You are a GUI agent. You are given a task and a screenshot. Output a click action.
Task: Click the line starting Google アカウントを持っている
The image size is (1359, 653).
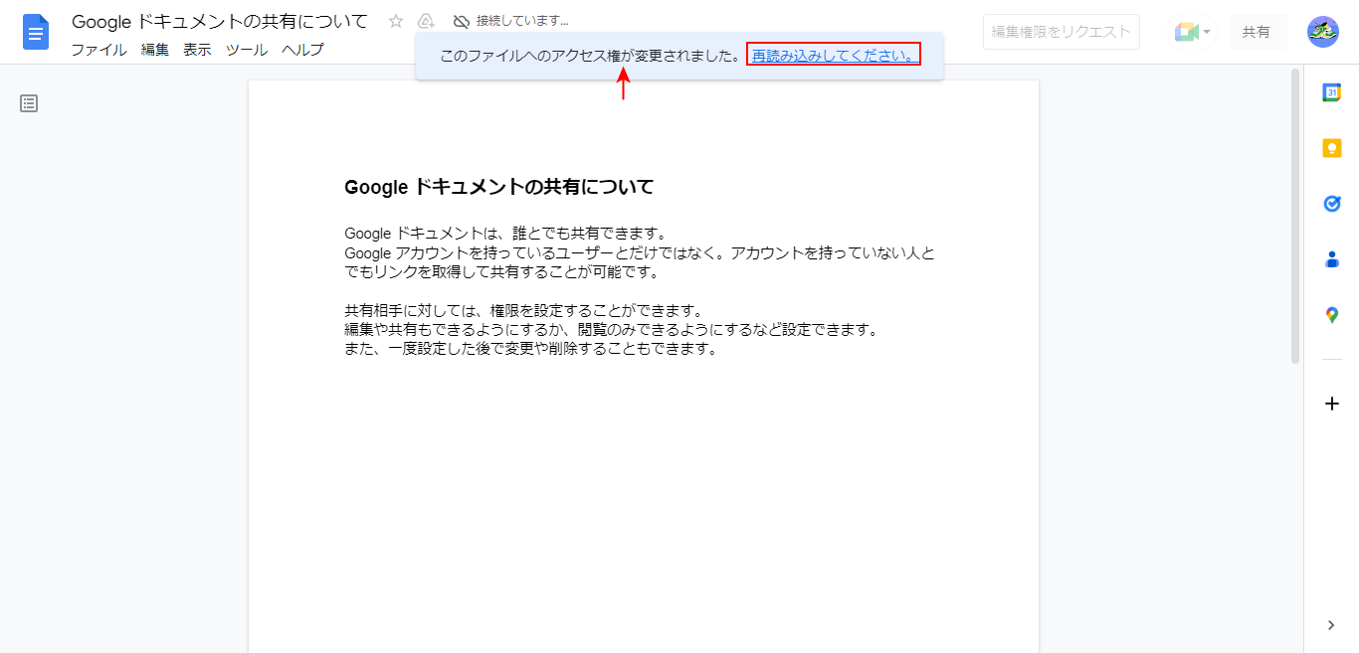pyautogui.click(x=640, y=252)
